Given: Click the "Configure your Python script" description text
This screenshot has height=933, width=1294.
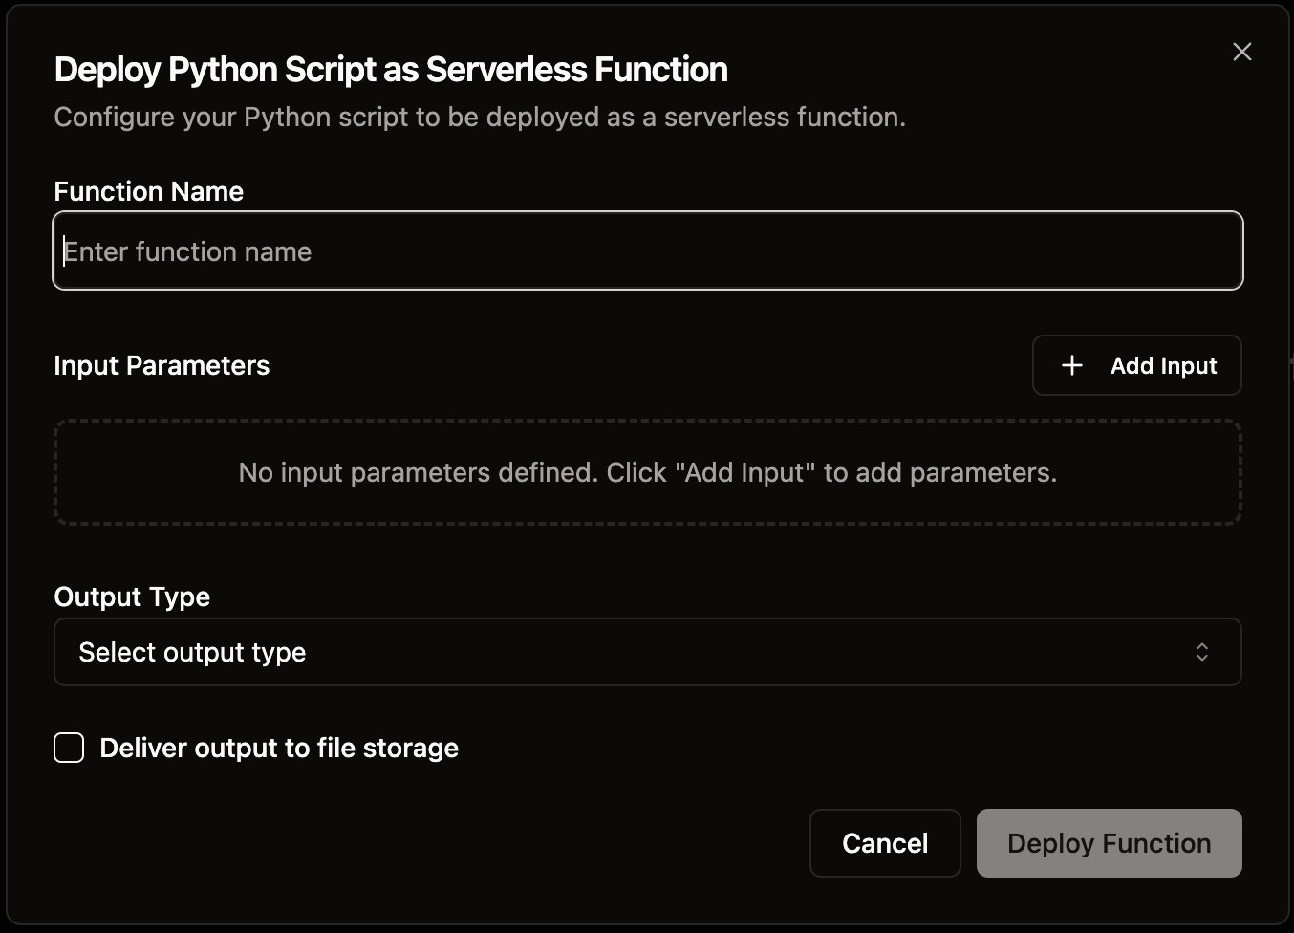Looking at the screenshot, I should point(479,117).
